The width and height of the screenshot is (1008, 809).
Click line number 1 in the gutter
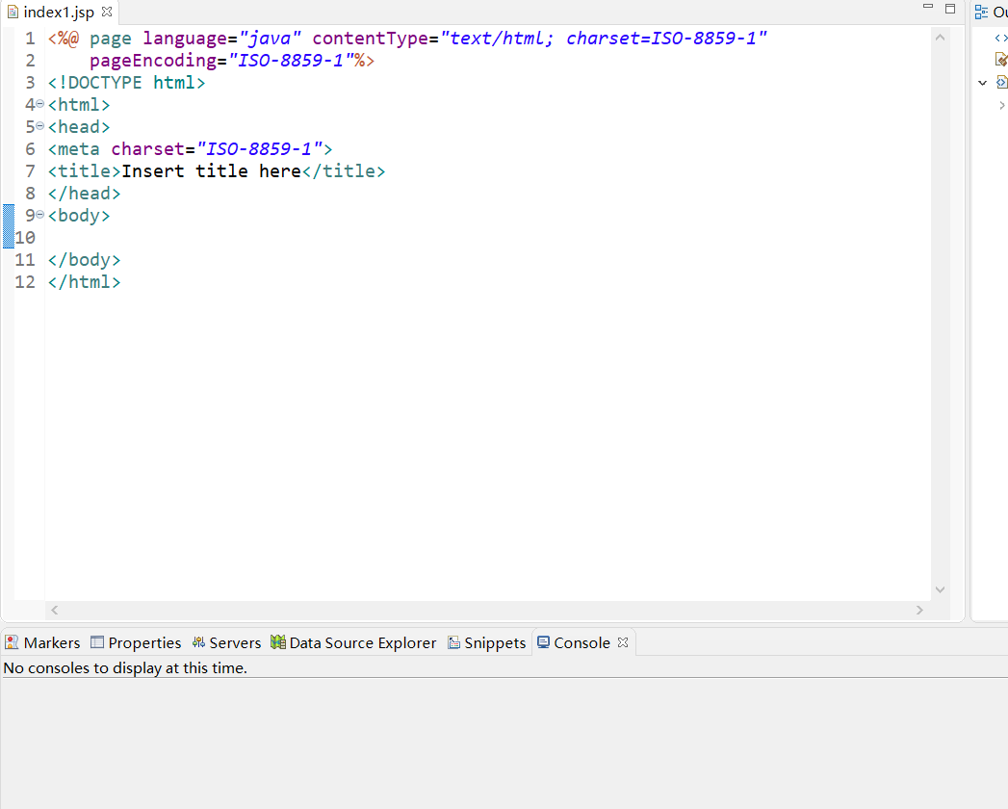coord(30,39)
